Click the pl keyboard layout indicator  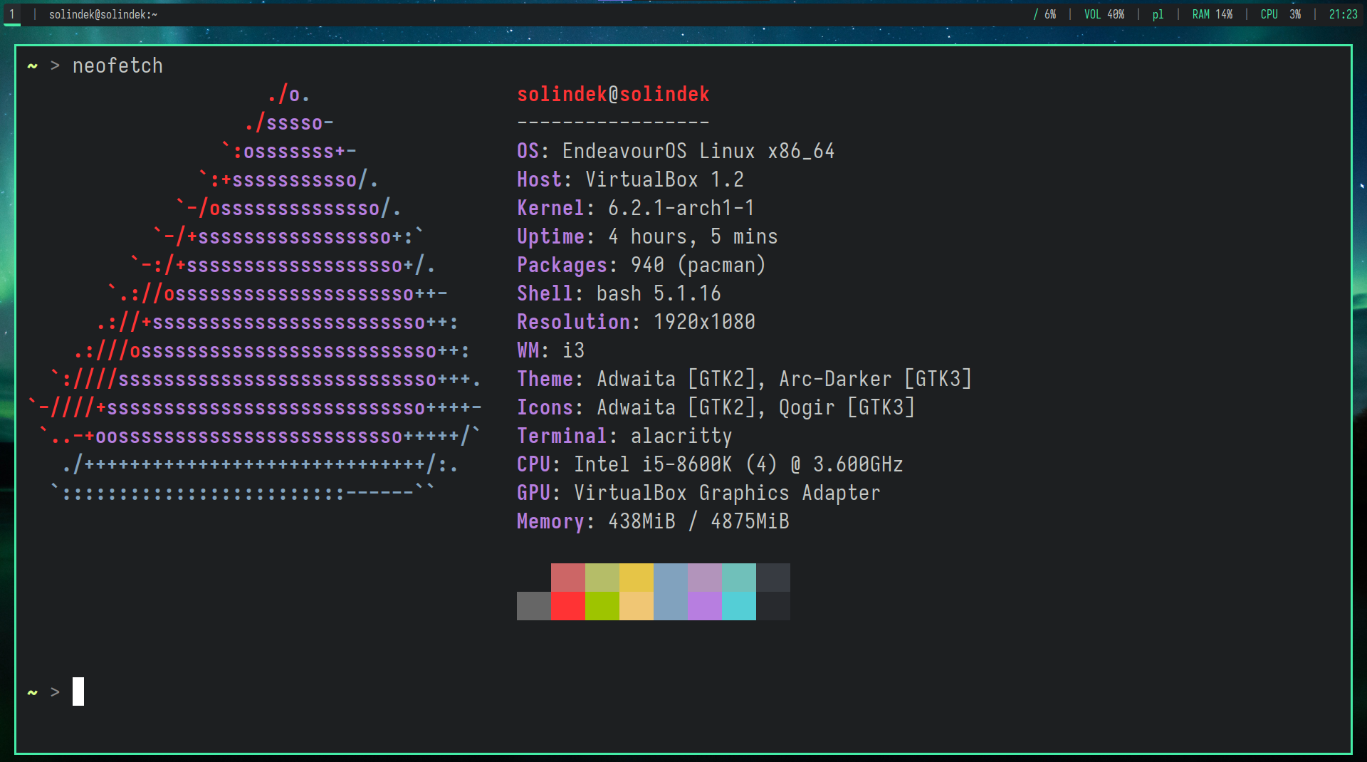(1158, 14)
